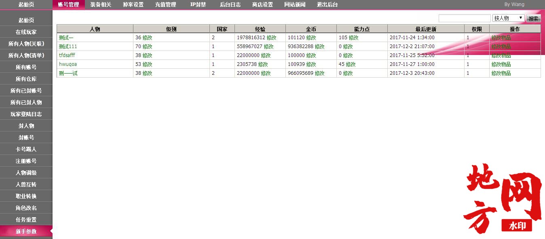545x239 pixels.
Task: Open the 账号管理 top menu tab
Action: (x=68, y=5)
